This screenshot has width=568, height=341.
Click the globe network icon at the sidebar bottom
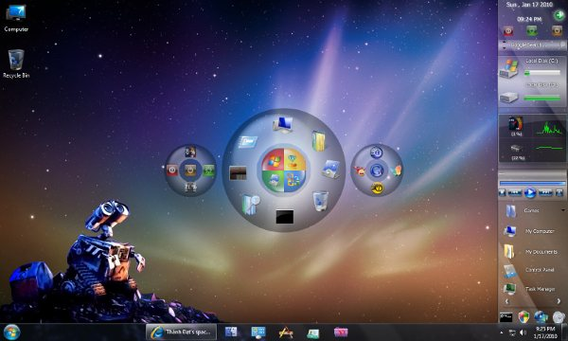pyautogui.click(x=541, y=317)
